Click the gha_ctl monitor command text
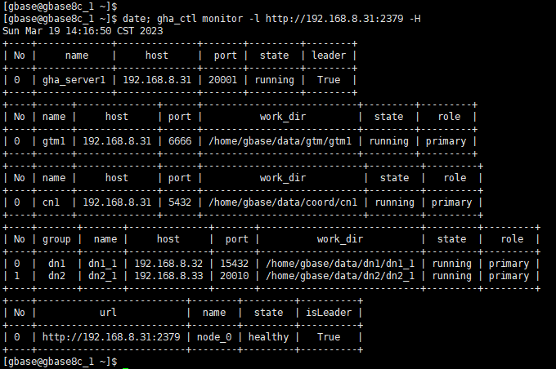 (x=271, y=19)
